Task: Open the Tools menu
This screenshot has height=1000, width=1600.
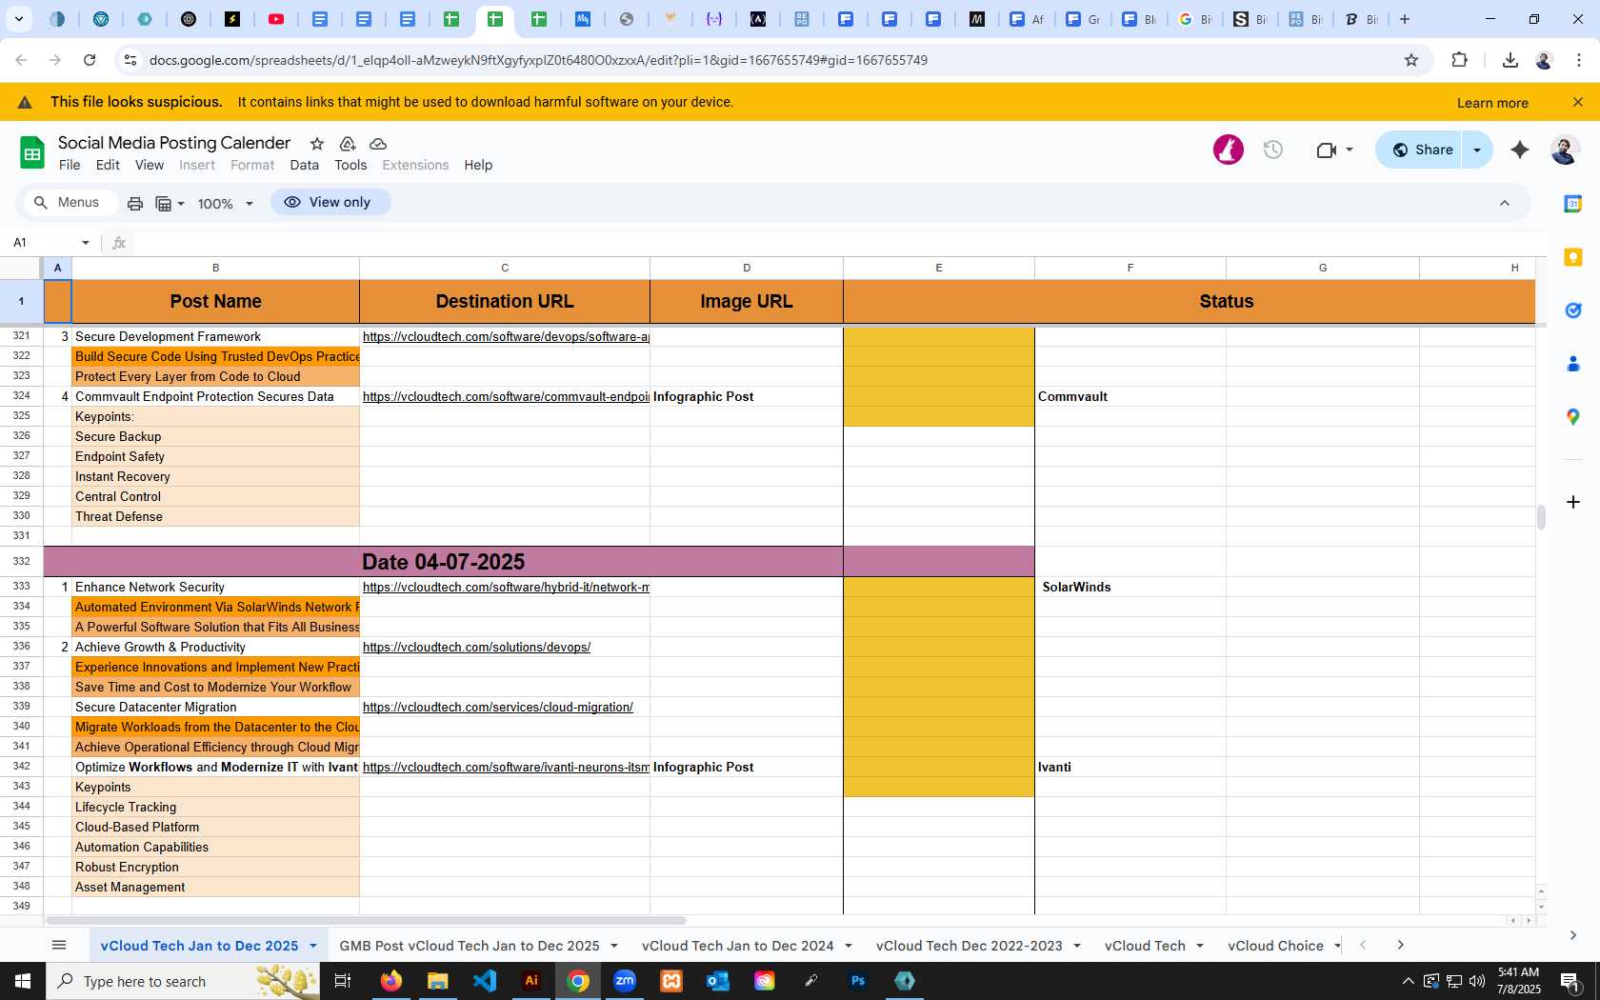Action: coord(350,165)
